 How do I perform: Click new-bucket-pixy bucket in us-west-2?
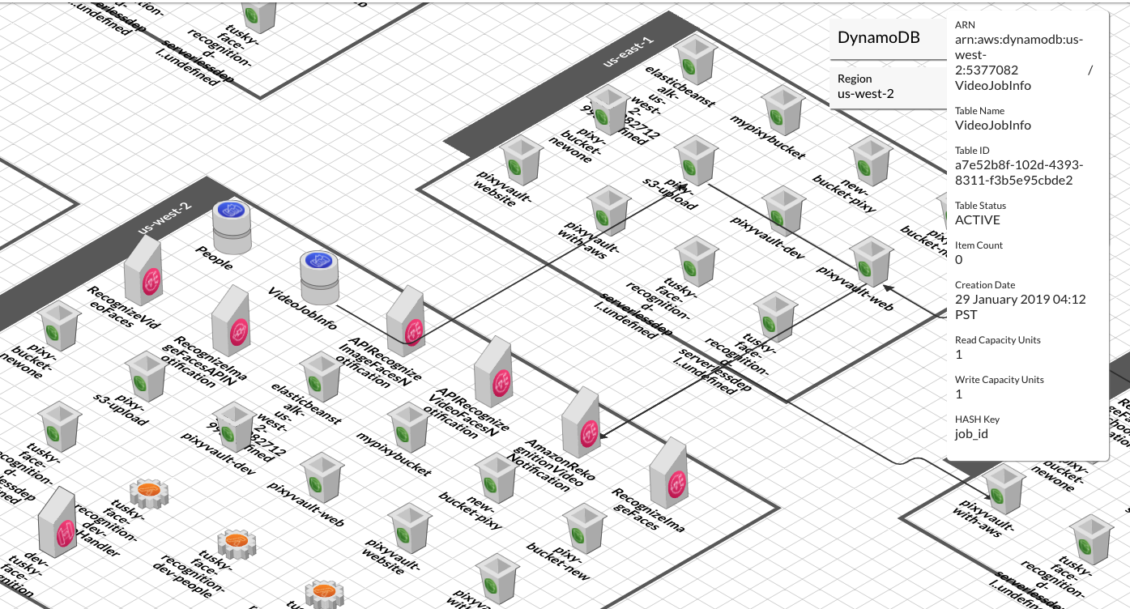tap(497, 479)
